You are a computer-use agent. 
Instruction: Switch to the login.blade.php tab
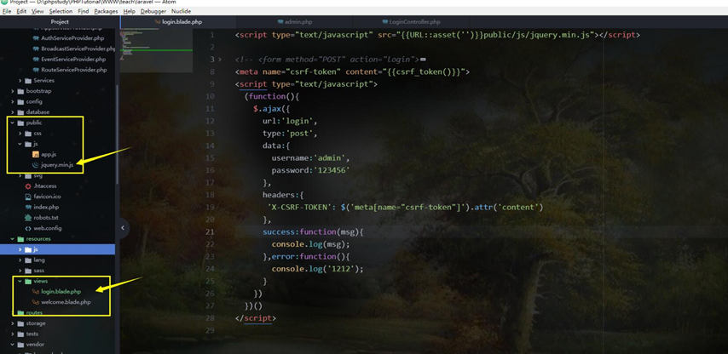coord(178,22)
